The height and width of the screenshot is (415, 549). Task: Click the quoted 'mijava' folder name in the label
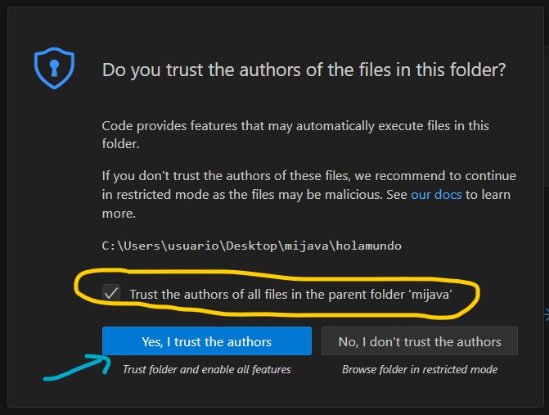coord(429,293)
